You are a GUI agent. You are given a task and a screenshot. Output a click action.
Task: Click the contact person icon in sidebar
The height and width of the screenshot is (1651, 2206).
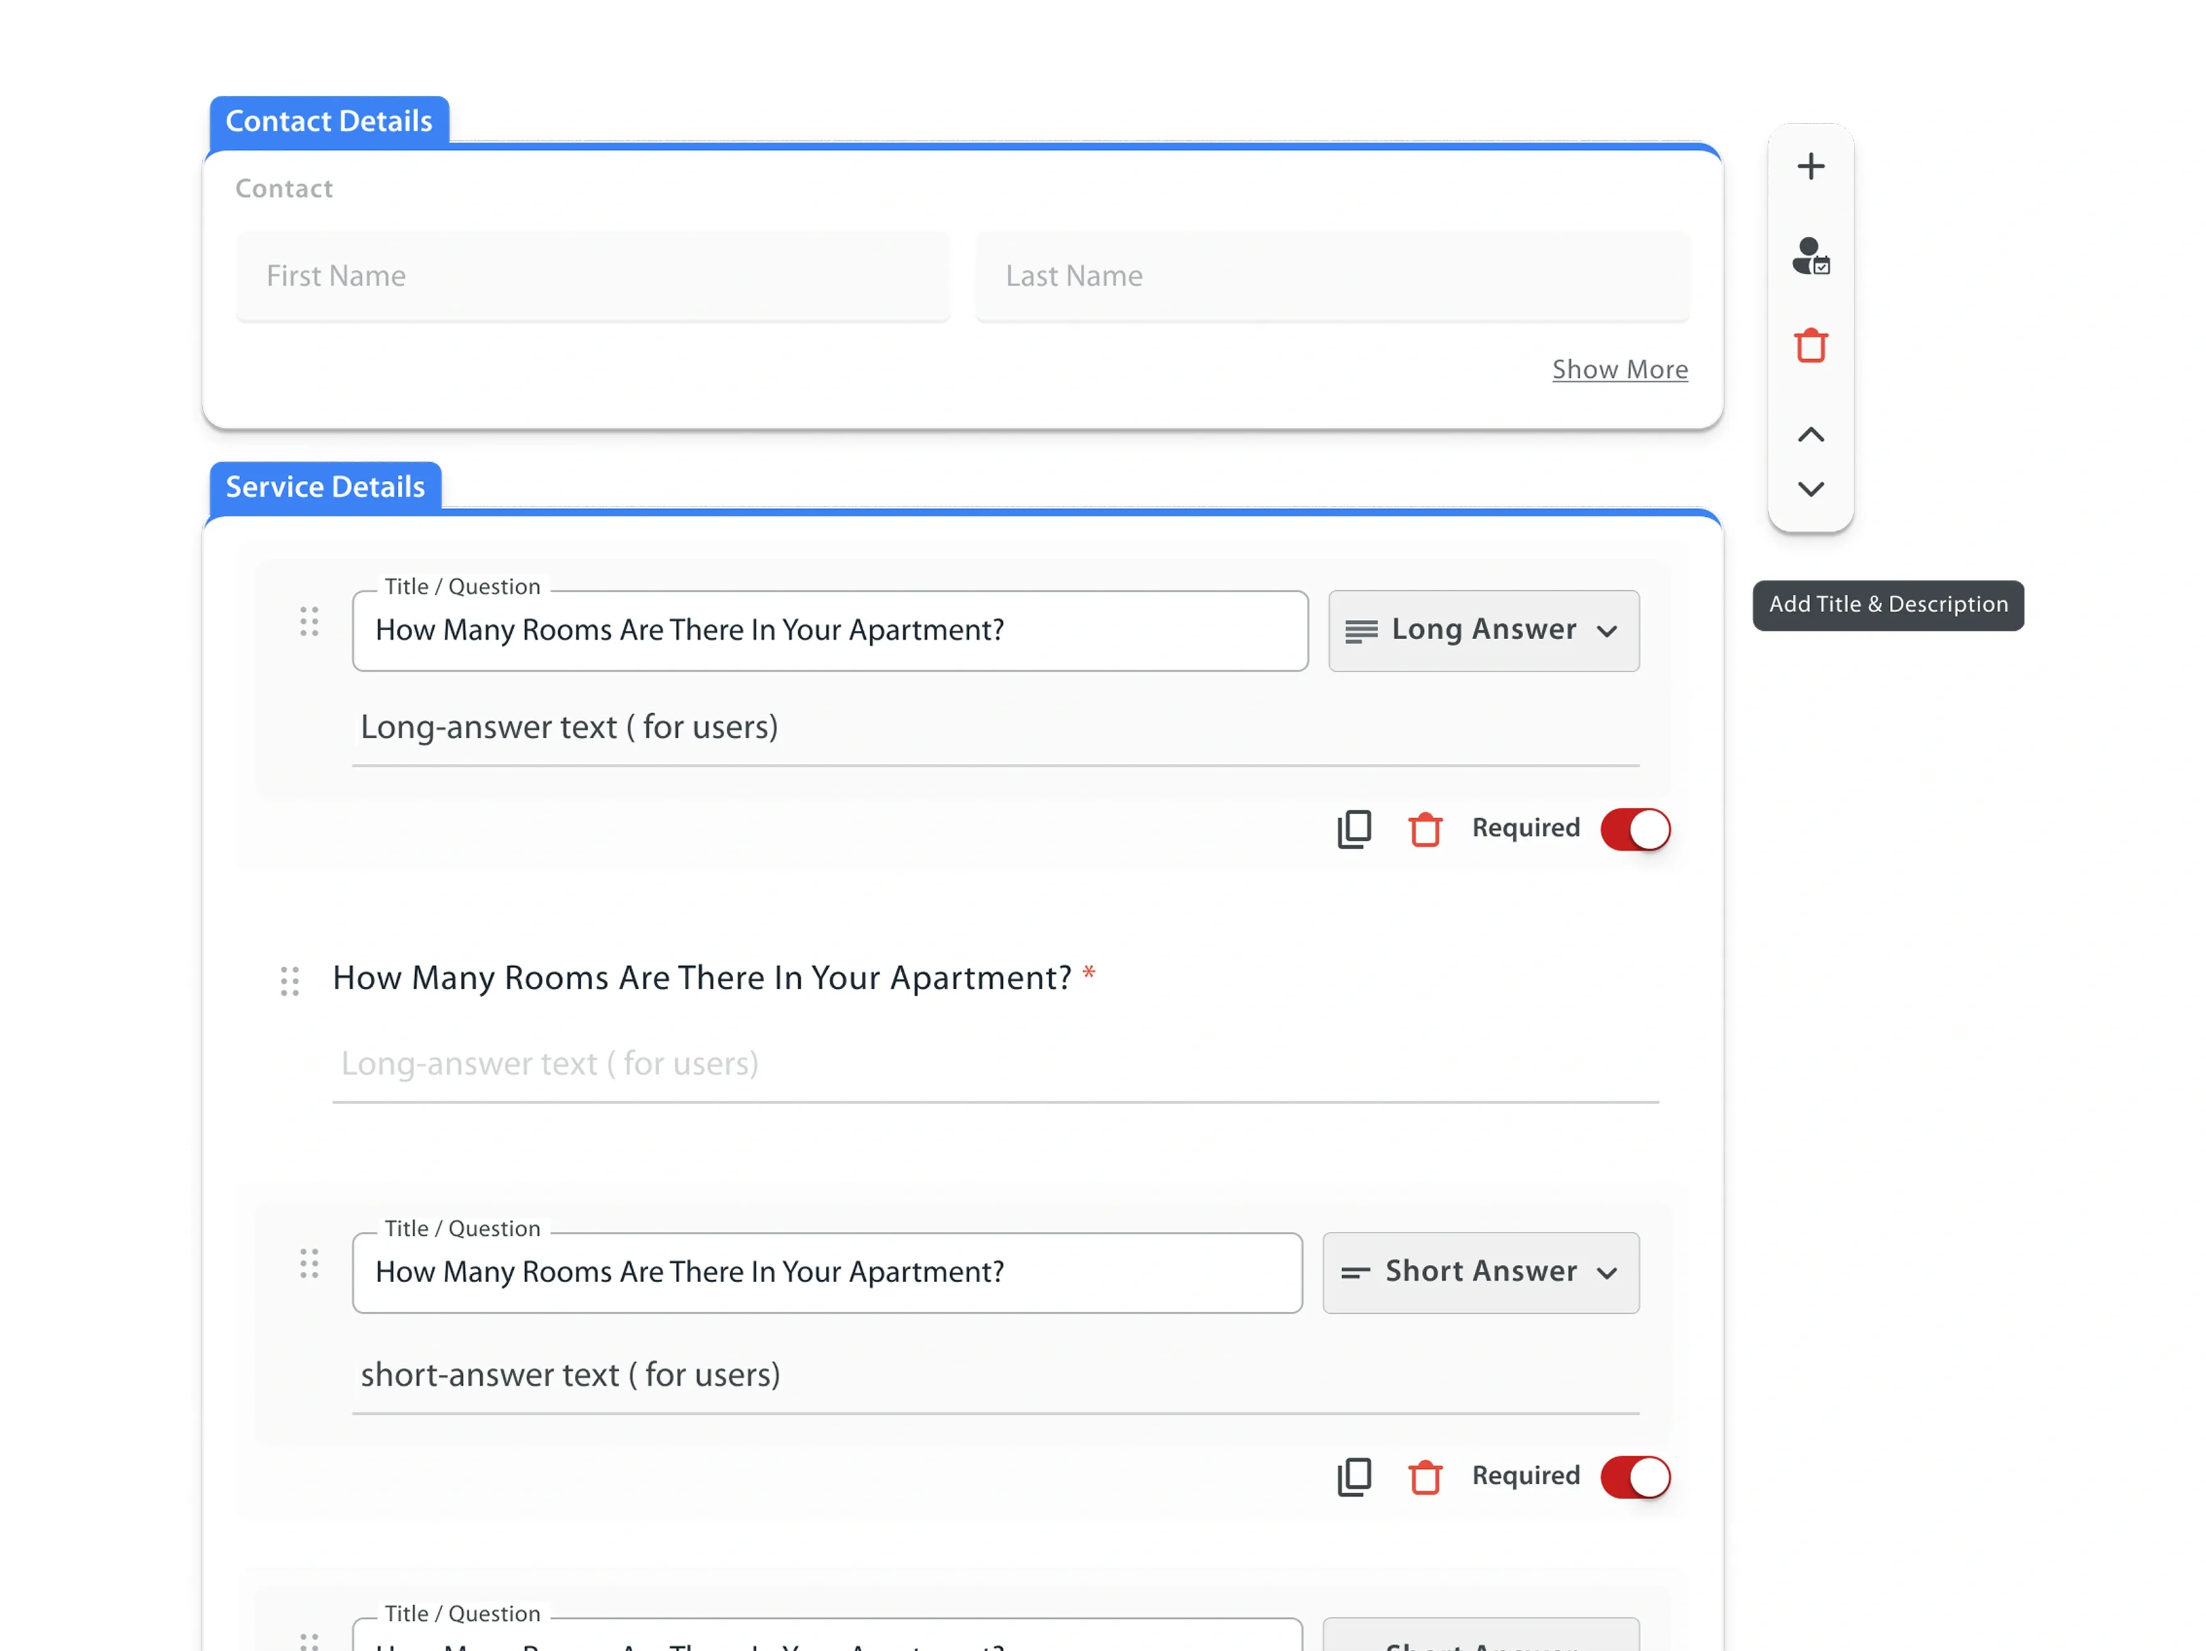click(x=1810, y=256)
